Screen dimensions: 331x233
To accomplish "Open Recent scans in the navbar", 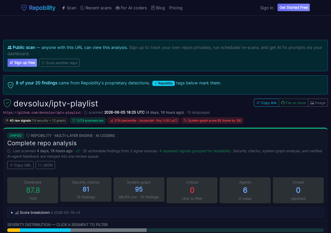I will point(96,8).
